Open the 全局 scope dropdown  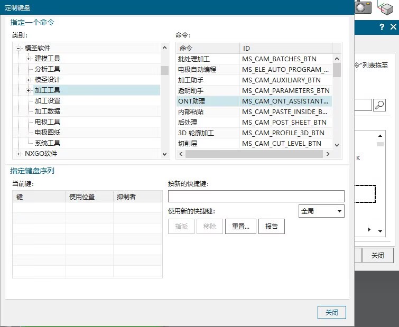(321, 211)
